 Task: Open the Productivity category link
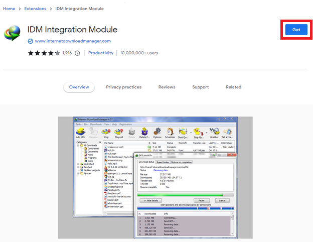[101, 53]
